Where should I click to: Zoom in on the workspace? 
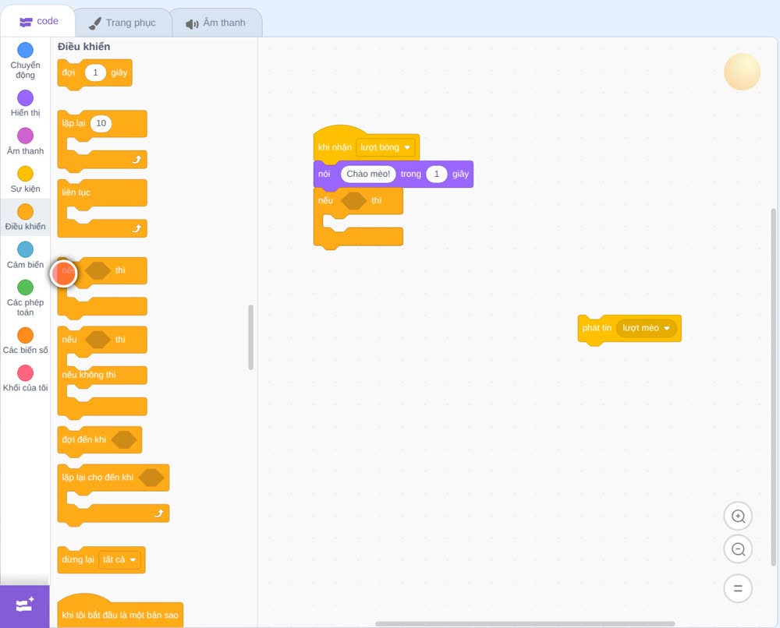738,517
